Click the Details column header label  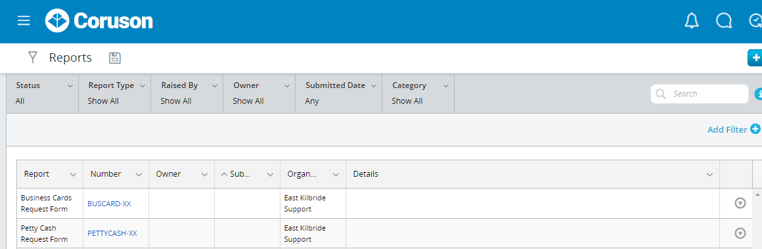pos(365,174)
